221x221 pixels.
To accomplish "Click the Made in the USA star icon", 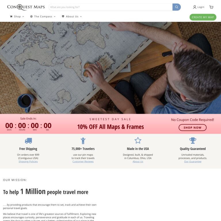I will coord(138,140).
